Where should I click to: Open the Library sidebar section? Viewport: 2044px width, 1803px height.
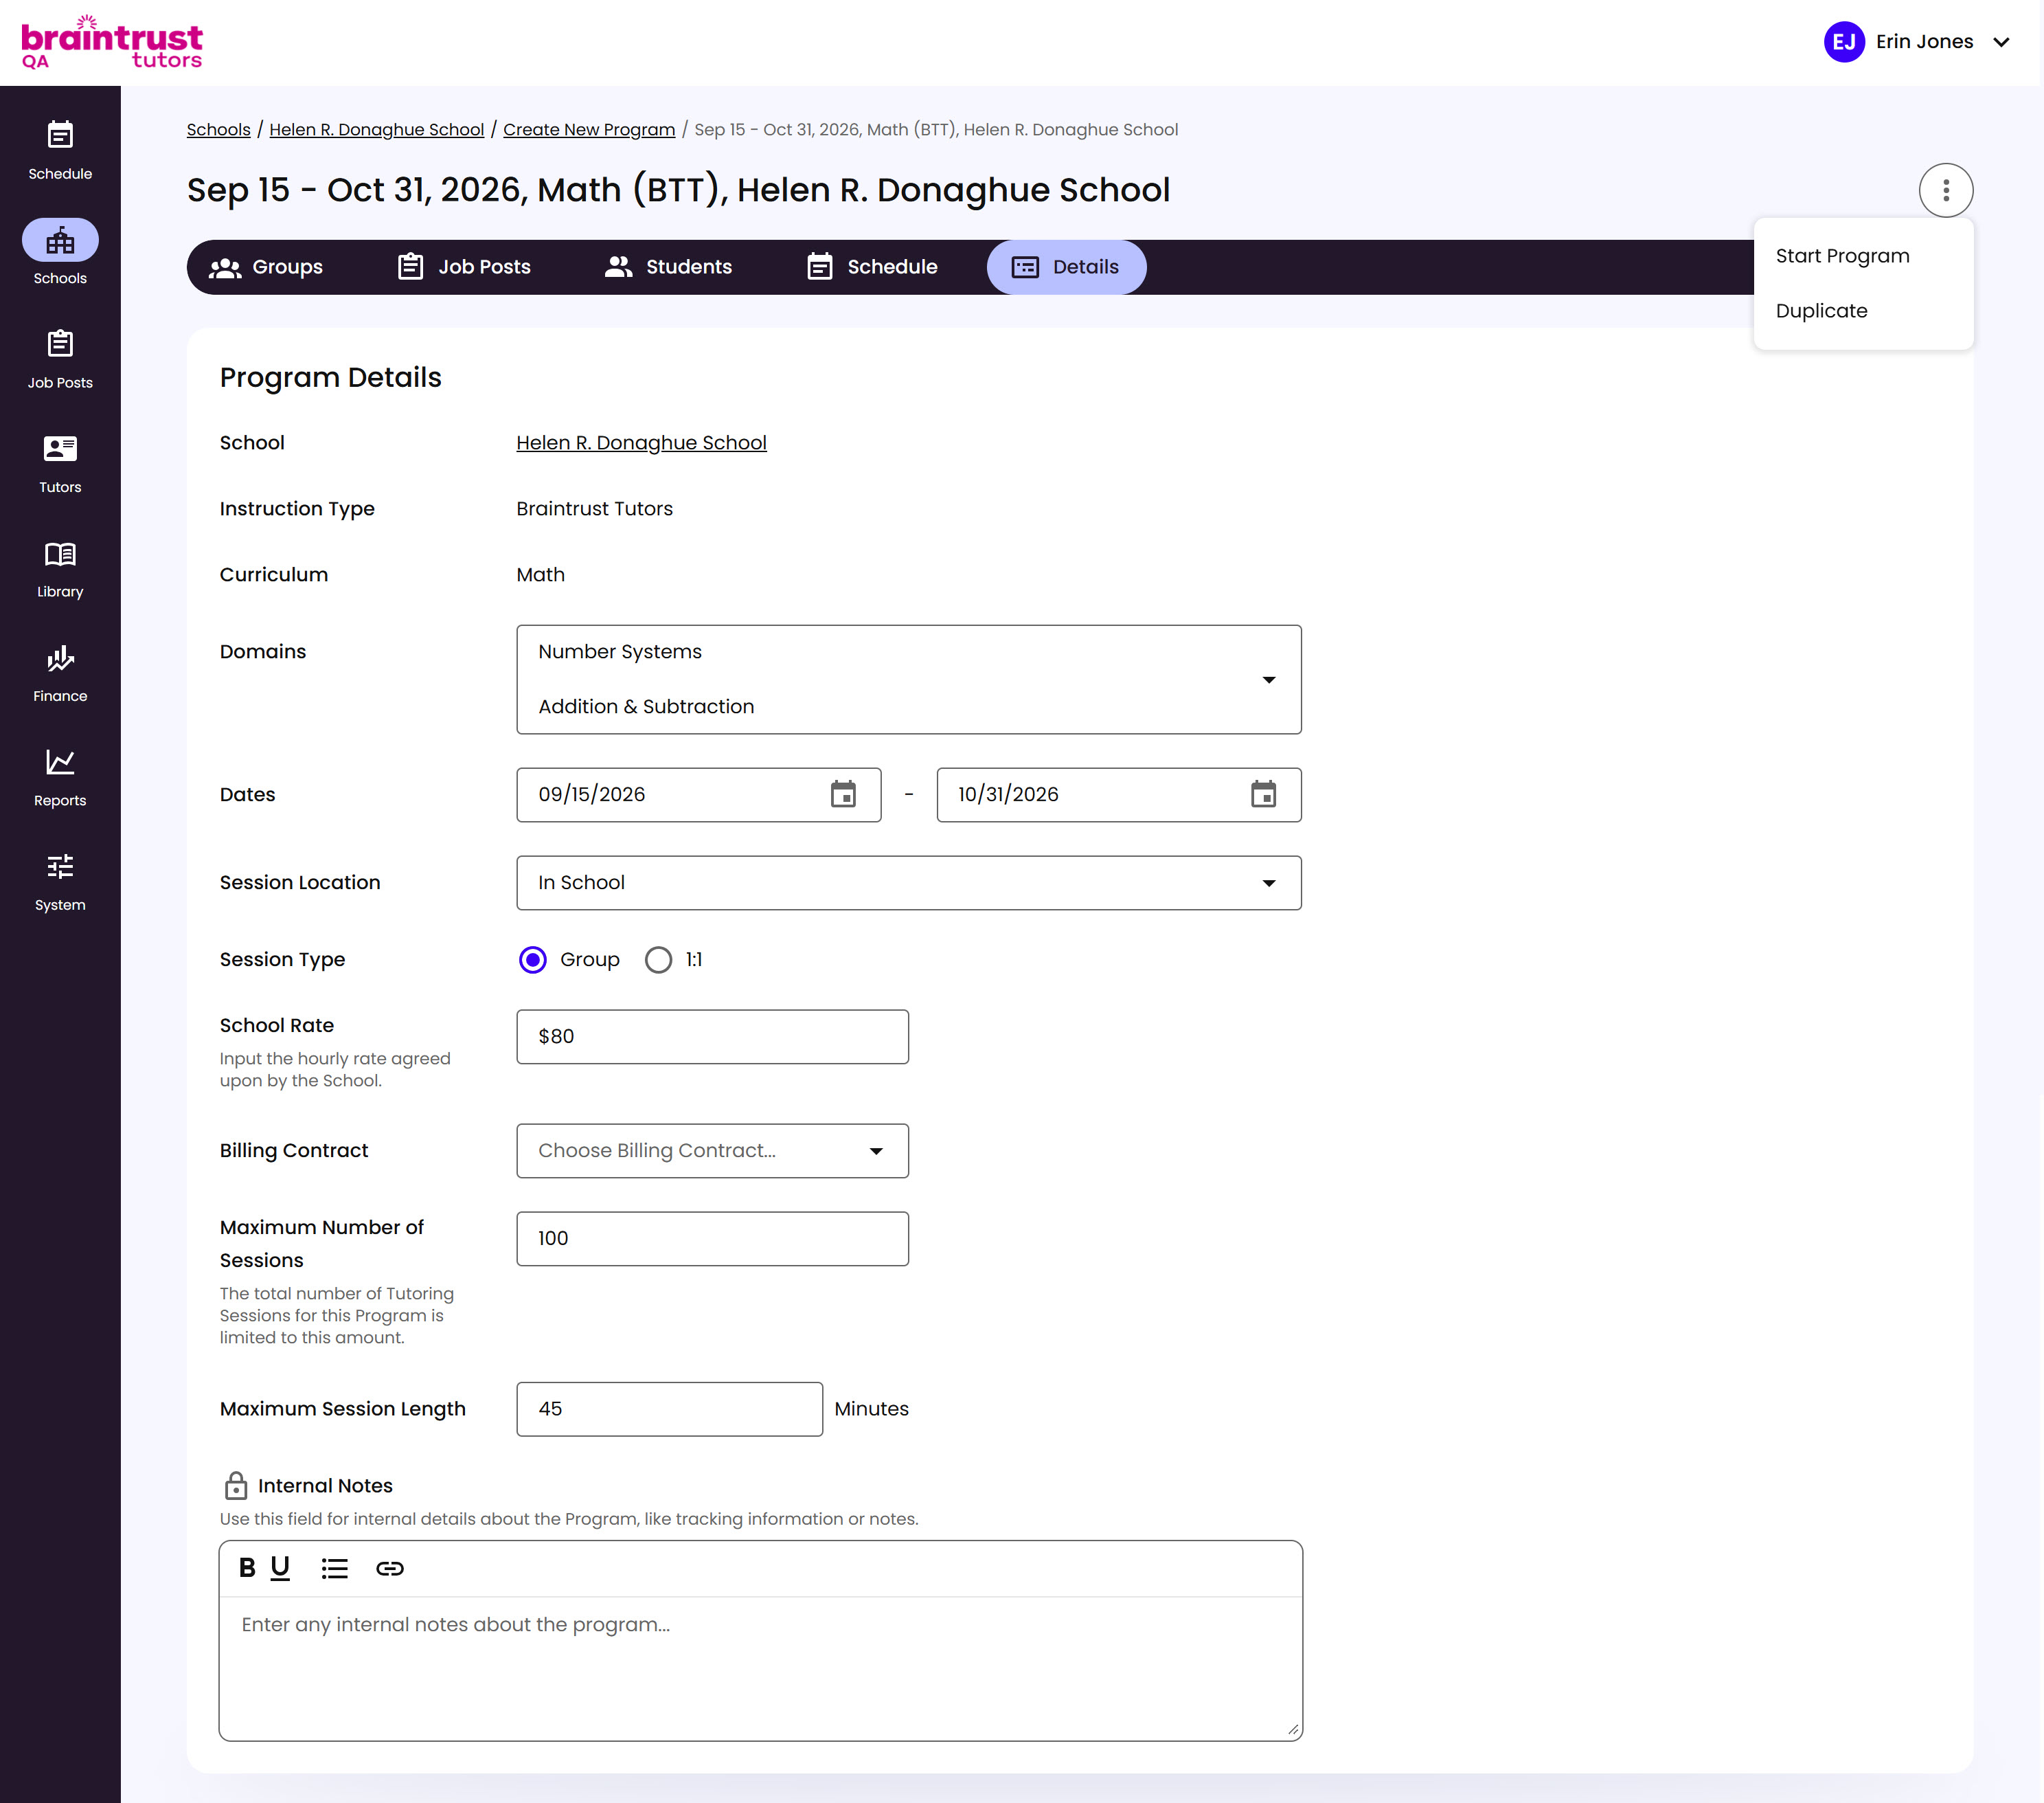coord(60,568)
